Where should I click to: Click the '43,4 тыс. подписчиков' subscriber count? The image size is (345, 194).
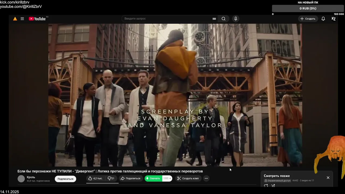(x=38, y=181)
